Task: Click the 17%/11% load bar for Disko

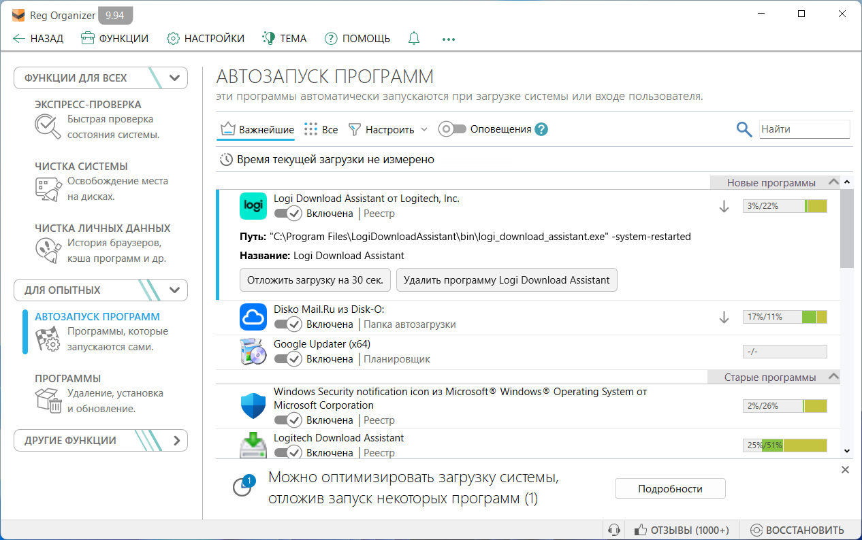Action: coord(784,317)
